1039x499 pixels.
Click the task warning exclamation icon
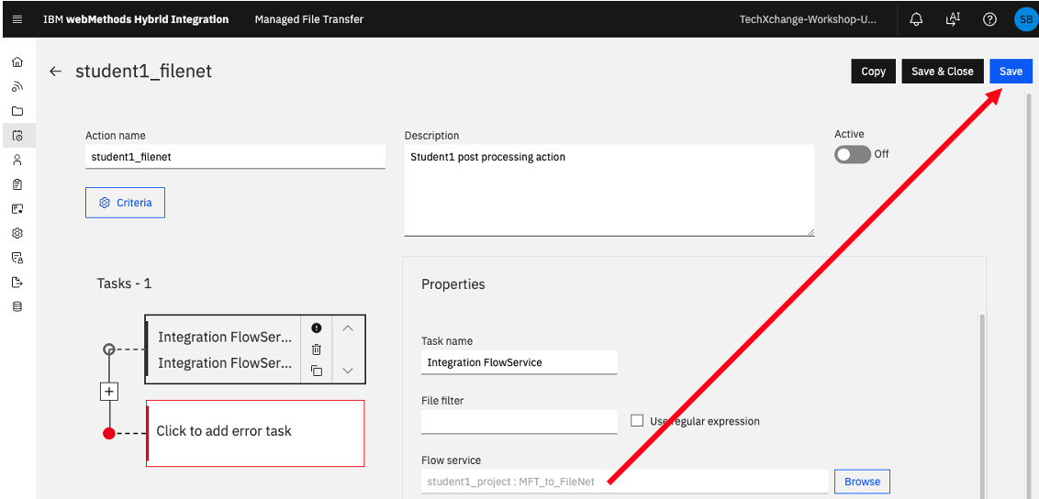click(316, 327)
